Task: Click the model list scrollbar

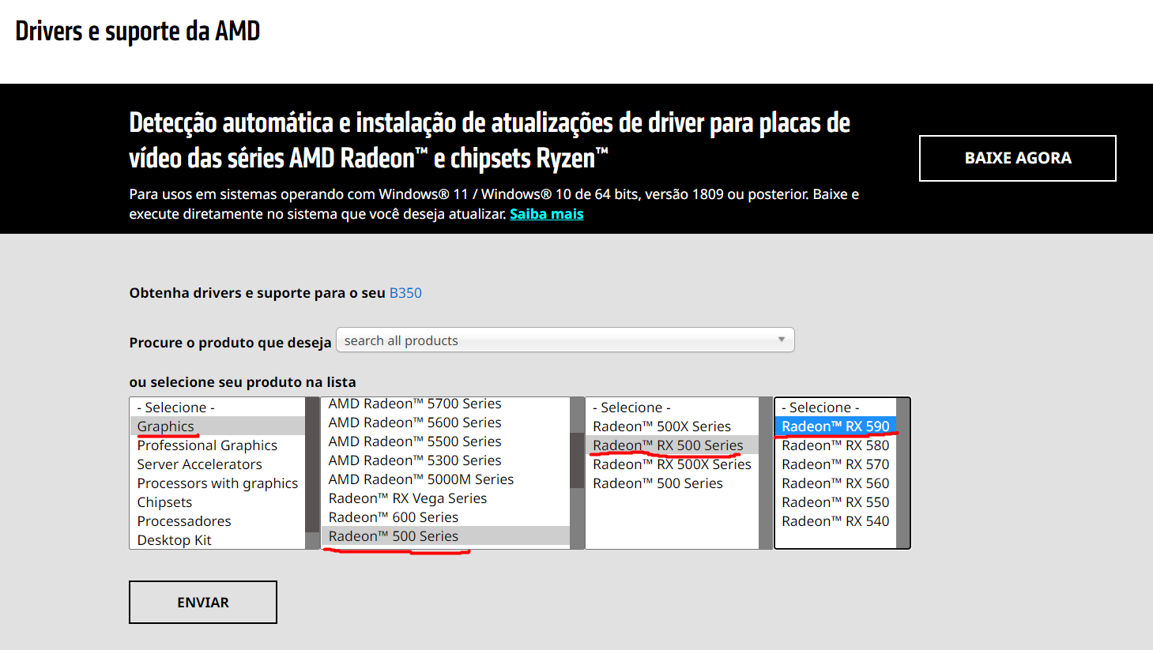Action: coord(903,473)
